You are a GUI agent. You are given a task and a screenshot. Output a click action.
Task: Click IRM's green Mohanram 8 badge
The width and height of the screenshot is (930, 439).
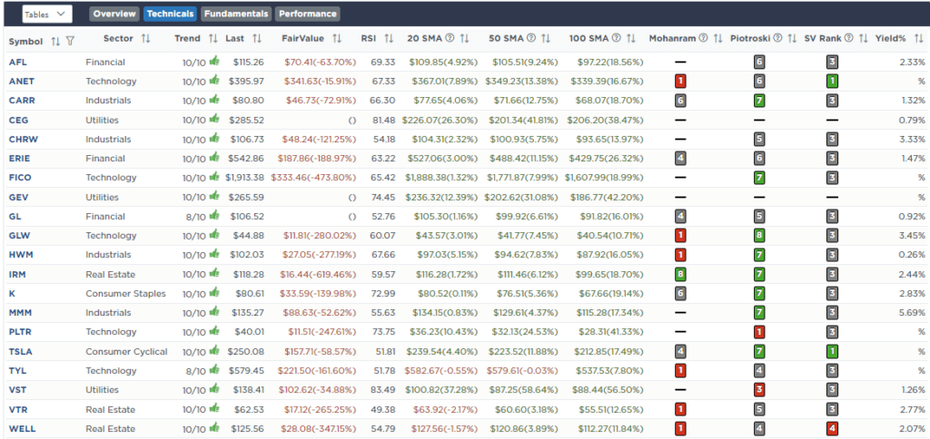pos(680,274)
